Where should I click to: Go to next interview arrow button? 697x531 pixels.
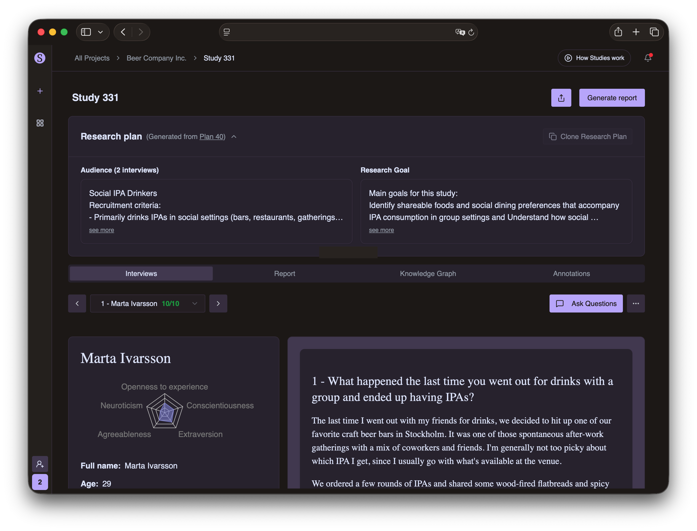(218, 303)
